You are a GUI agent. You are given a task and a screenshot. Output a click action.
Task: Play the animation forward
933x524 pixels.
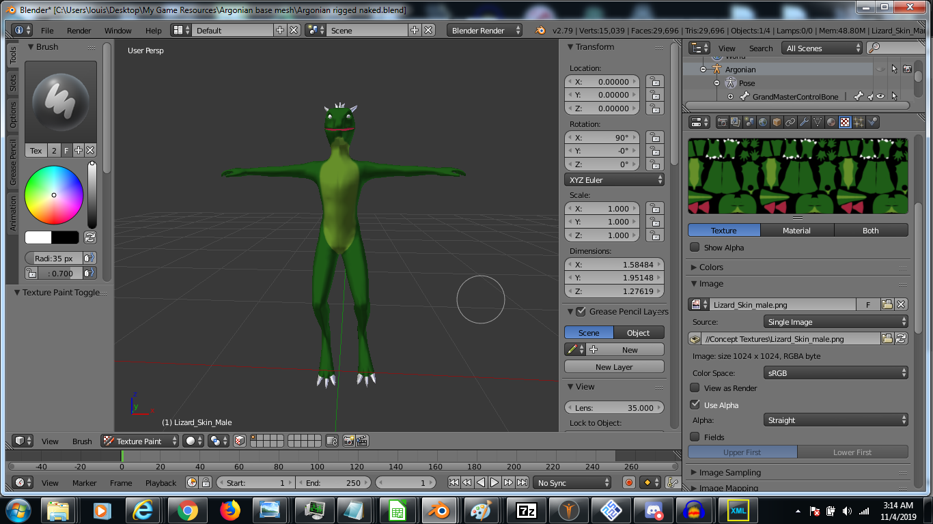coord(495,482)
